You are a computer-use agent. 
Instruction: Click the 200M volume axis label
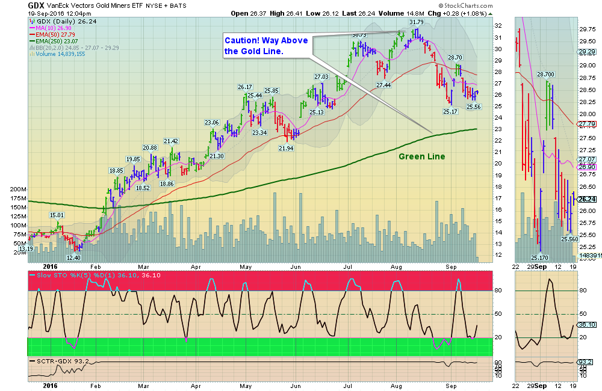coord(18,189)
